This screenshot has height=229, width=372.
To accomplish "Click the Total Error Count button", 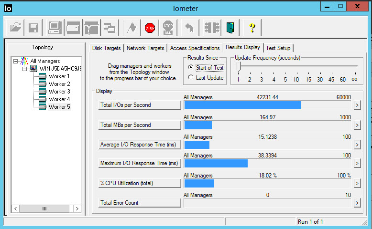I will 140,203.
